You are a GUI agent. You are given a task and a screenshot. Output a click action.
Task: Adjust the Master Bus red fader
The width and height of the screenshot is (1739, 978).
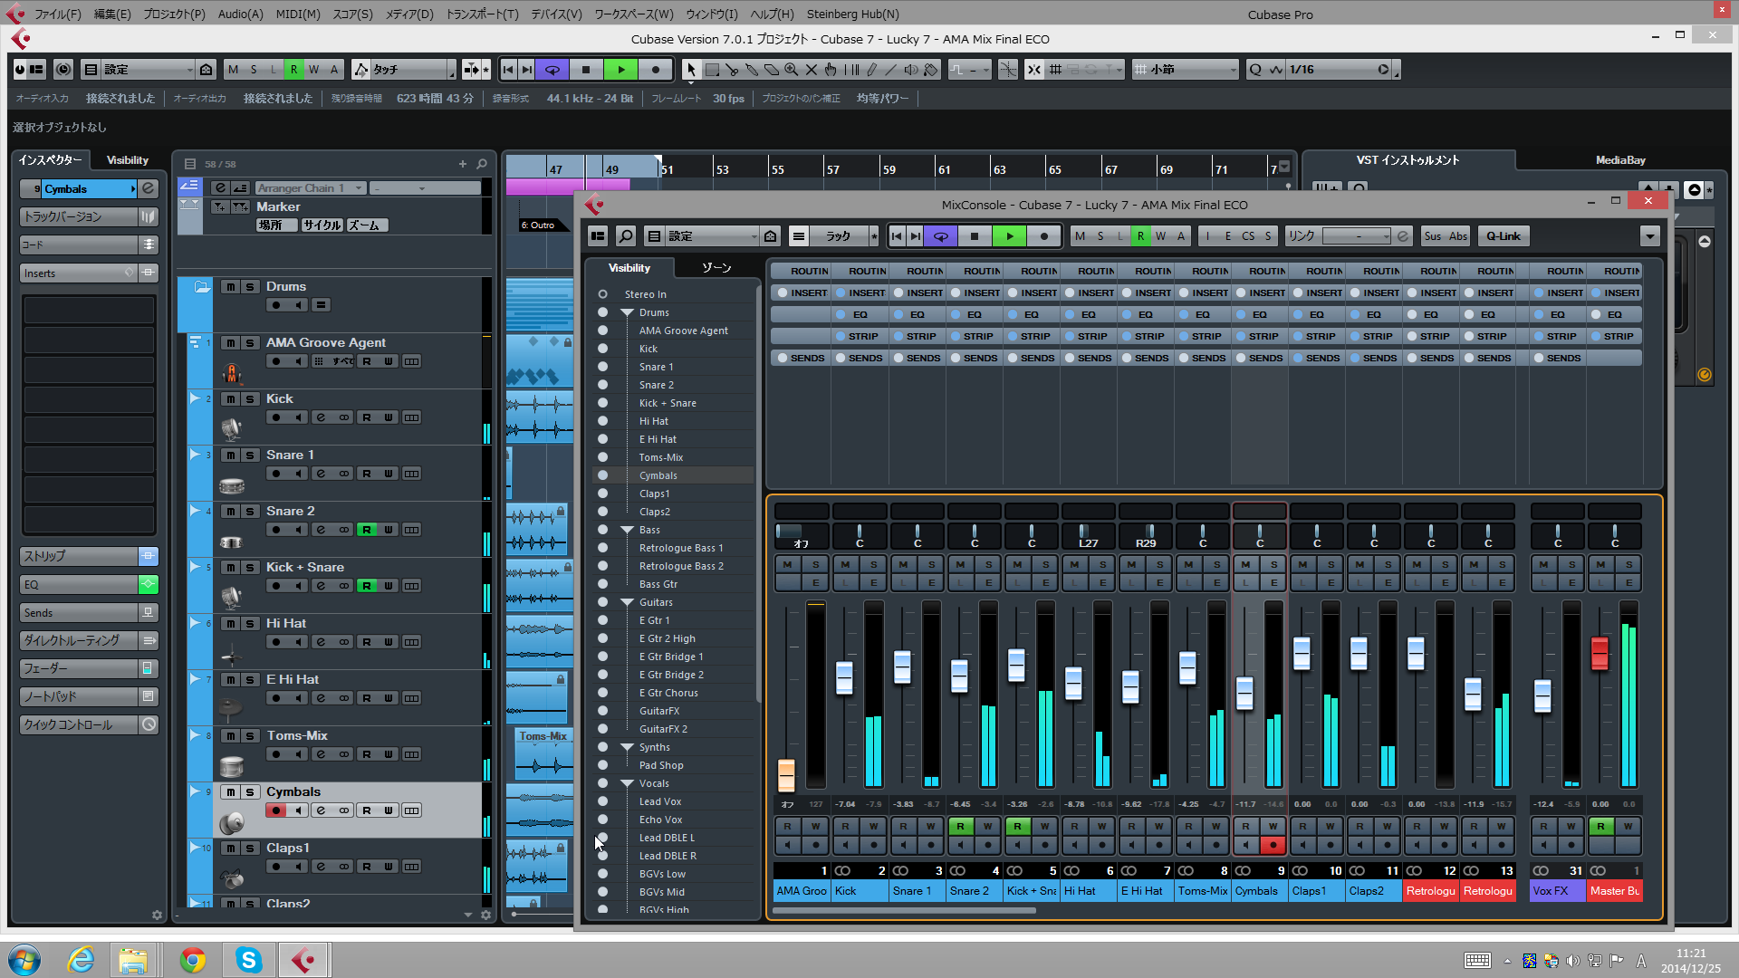(1600, 653)
